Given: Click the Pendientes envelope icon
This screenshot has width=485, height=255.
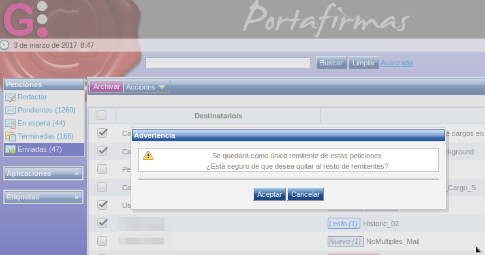Looking at the screenshot, I should point(10,110).
